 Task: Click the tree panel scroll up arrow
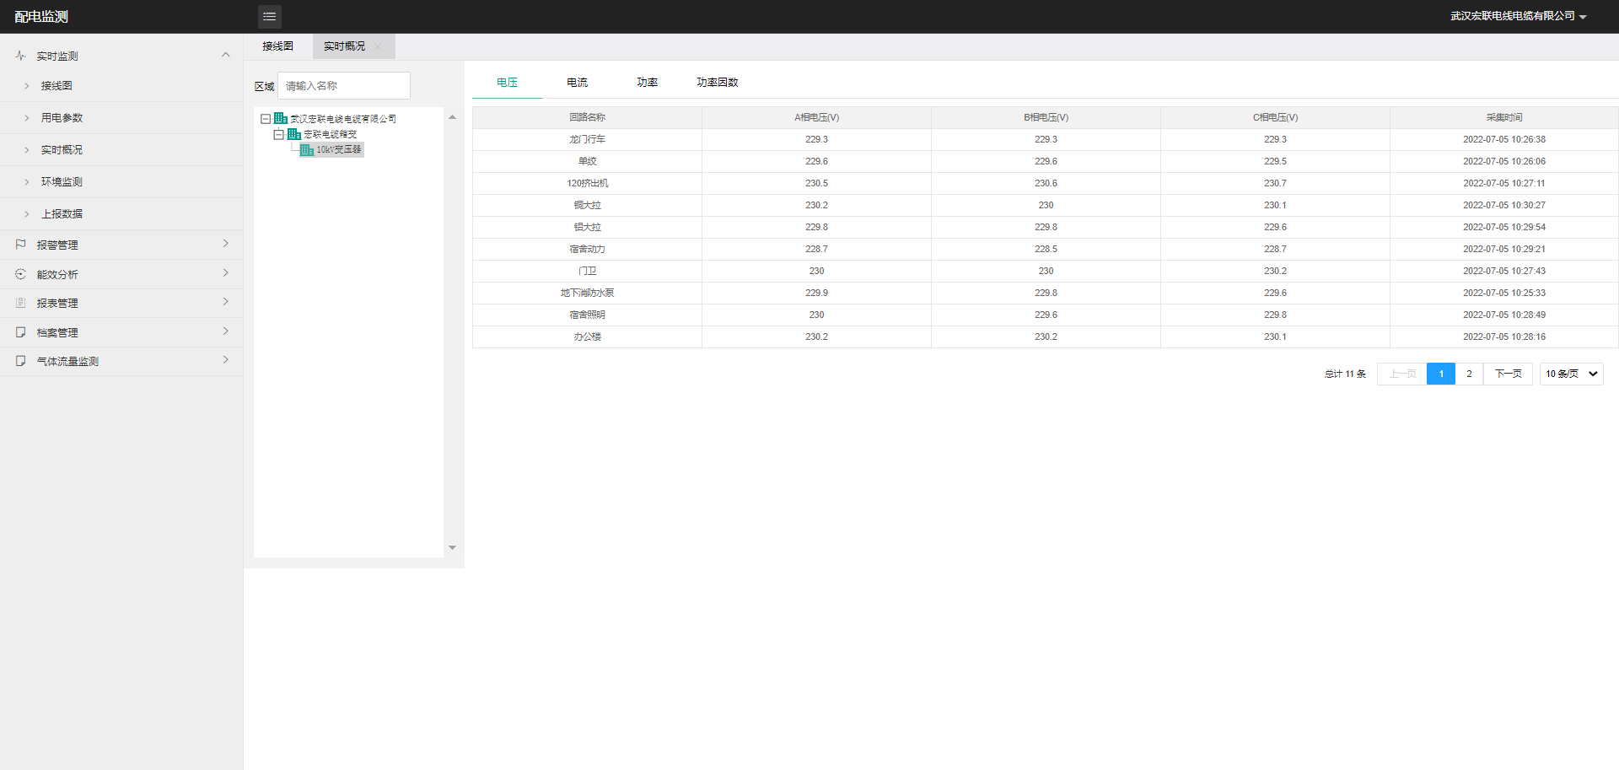click(452, 117)
